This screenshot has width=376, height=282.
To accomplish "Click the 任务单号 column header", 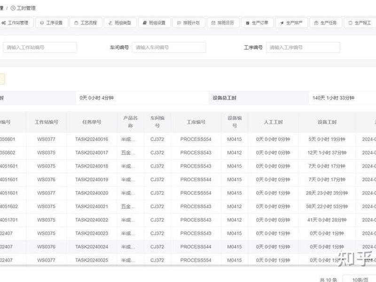I will (92, 122).
